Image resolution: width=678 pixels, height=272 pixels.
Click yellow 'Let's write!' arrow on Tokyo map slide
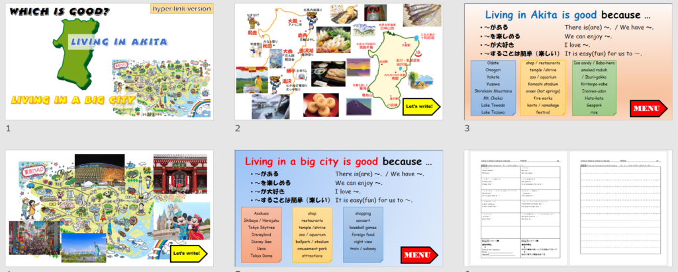189,254
